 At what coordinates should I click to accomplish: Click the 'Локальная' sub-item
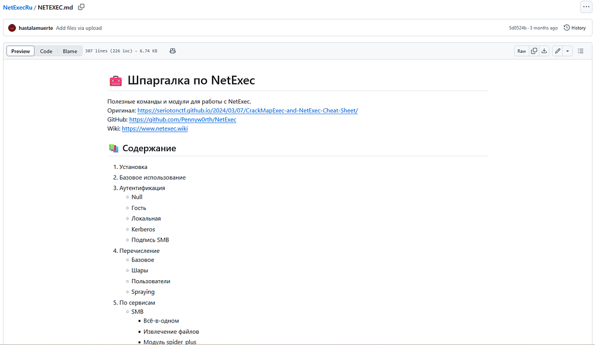click(146, 219)
